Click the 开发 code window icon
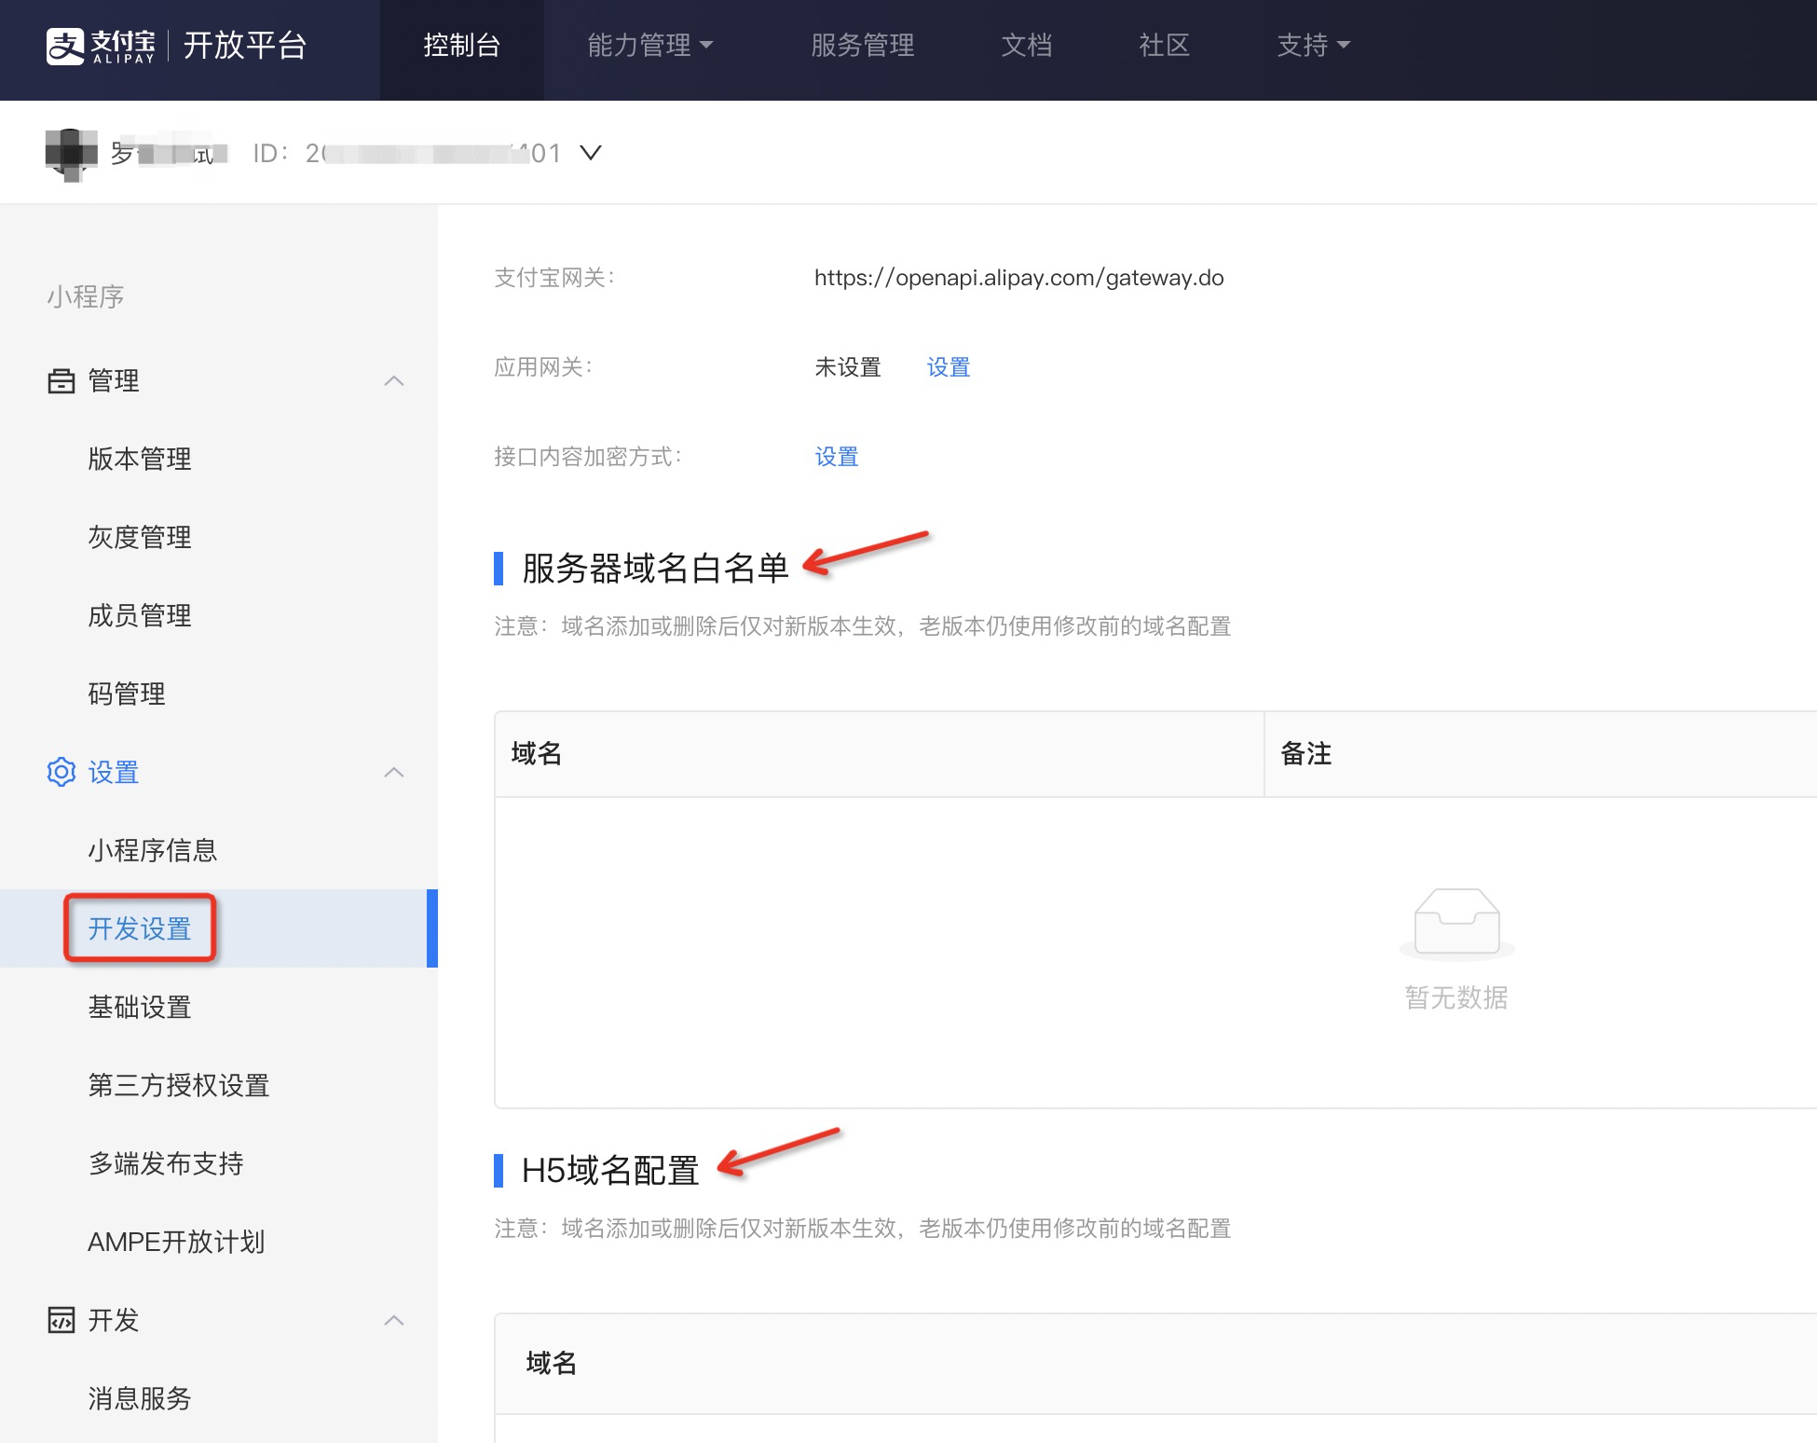 pos(61,1320)
